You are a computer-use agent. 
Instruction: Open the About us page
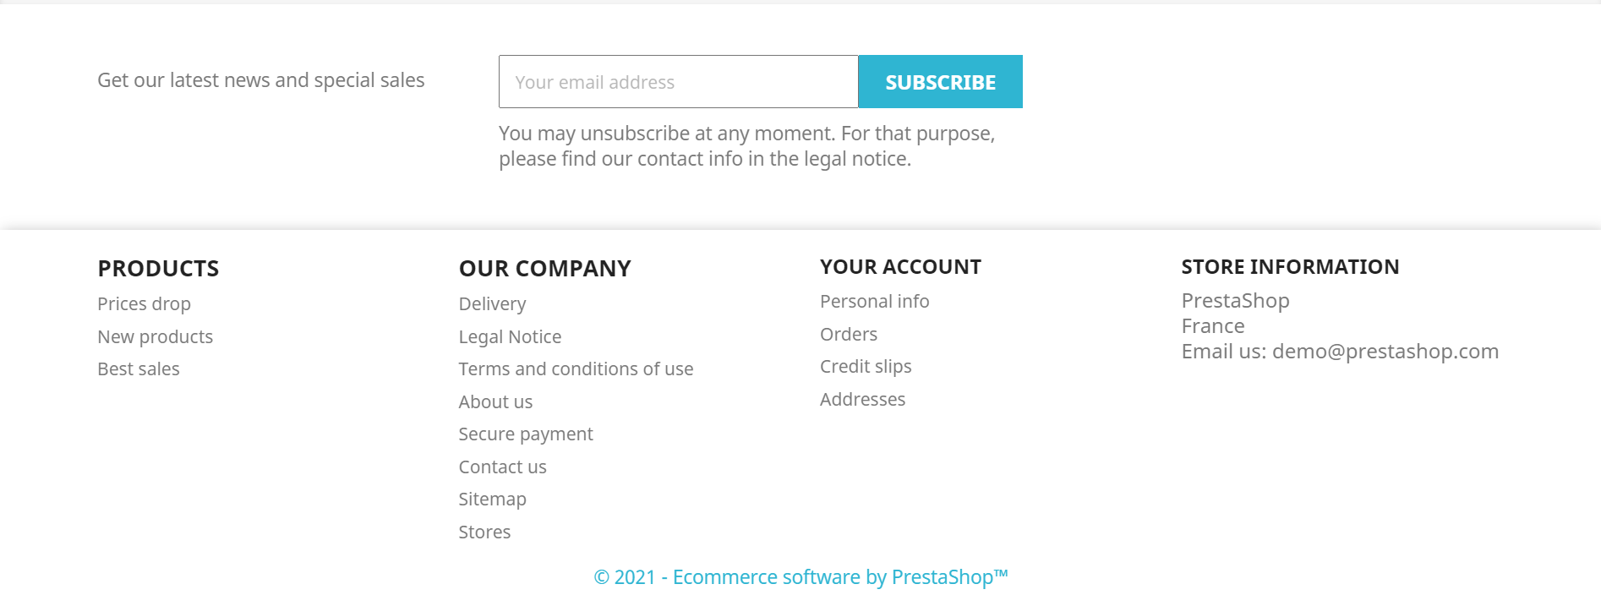(x=495, y=402)
